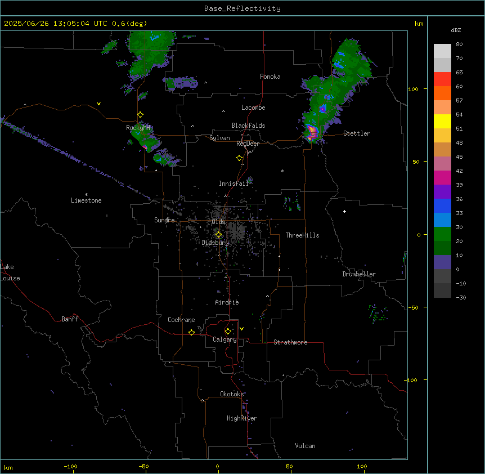
Task: Click the Strathmore label
Action: click(290, 342)
